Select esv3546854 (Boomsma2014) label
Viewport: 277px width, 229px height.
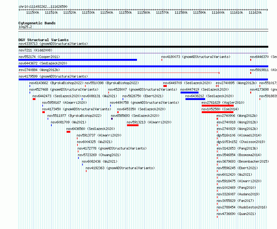(x=239, y=155)
